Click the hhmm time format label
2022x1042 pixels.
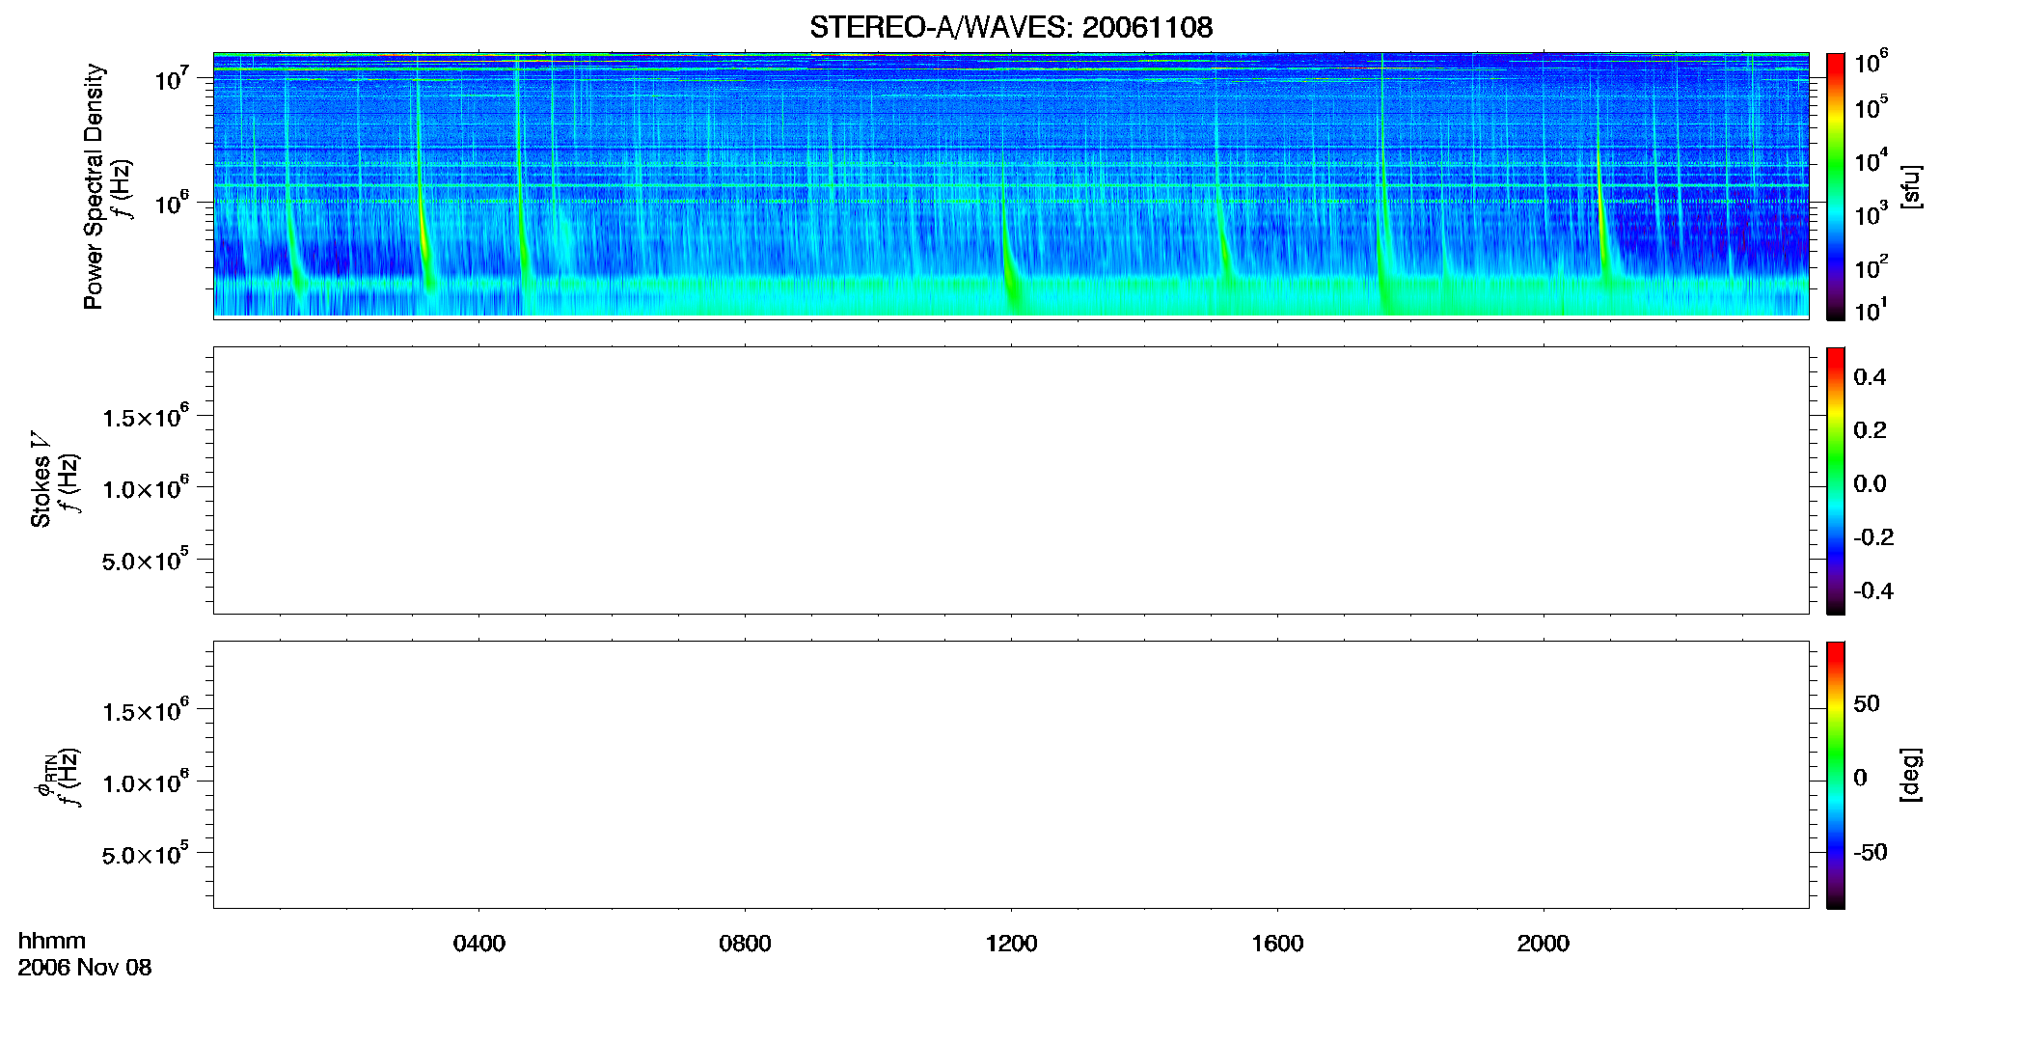(52, 941)
